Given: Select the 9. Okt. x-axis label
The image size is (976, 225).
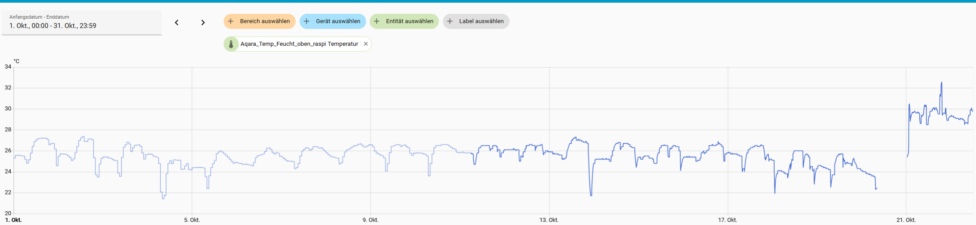Looking at the screenshot, I should (x=370, y=220).
